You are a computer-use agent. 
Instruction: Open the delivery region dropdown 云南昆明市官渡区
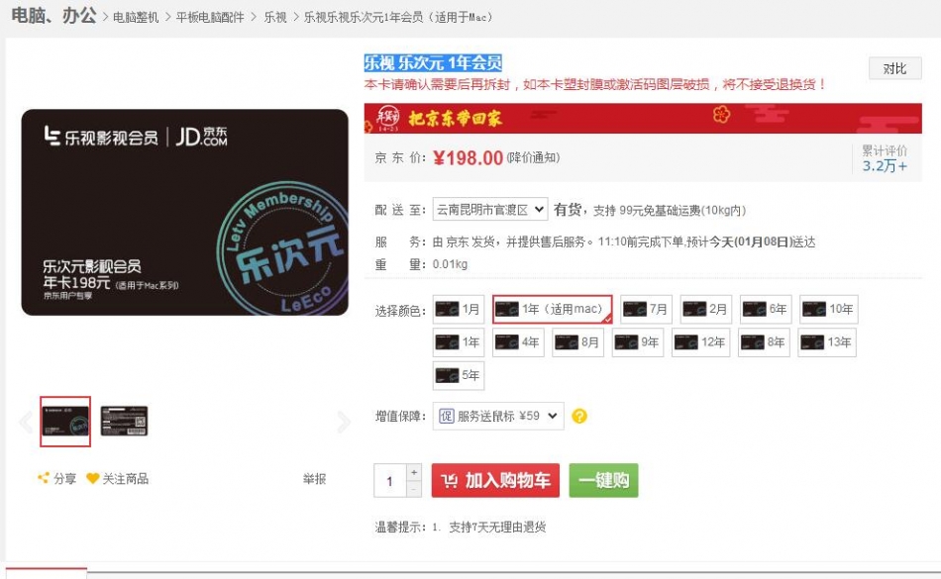490,210
